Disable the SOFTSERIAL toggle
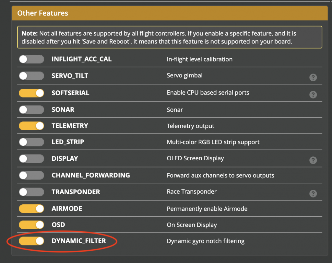Viewport: 332px width, 263px height. tap(31, 93)
